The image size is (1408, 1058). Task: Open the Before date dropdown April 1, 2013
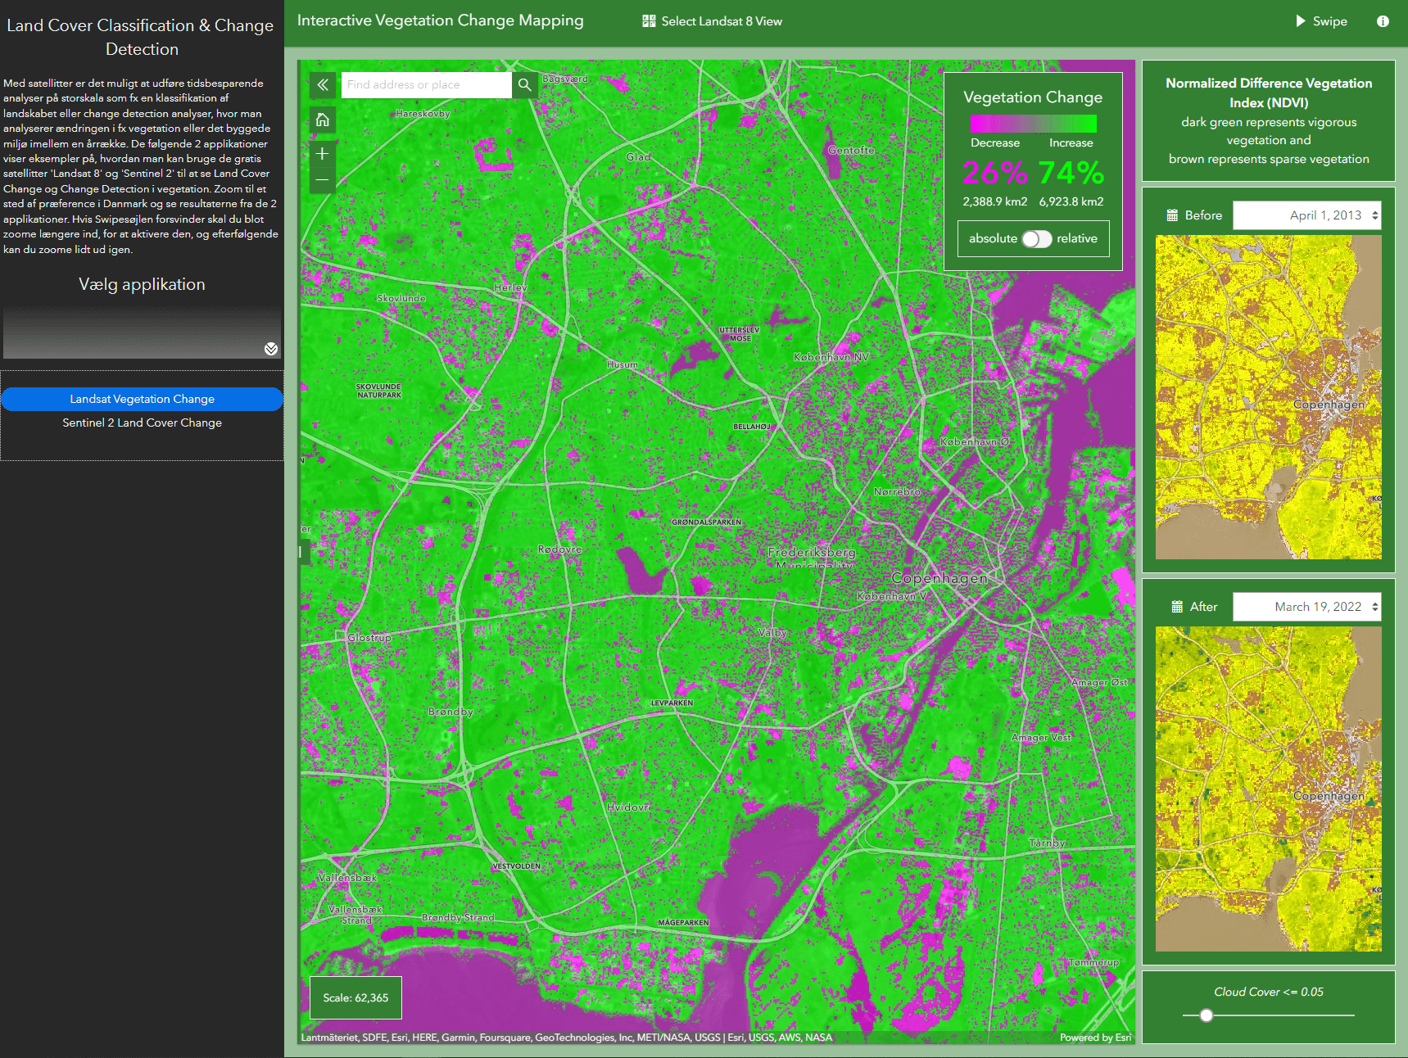pos(1306,215)
